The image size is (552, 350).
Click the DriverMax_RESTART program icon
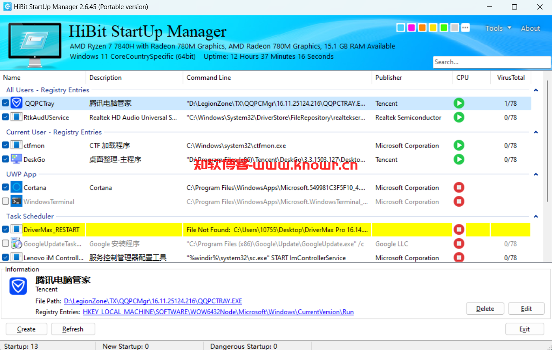pyautogui.click(x=16, y=230)
